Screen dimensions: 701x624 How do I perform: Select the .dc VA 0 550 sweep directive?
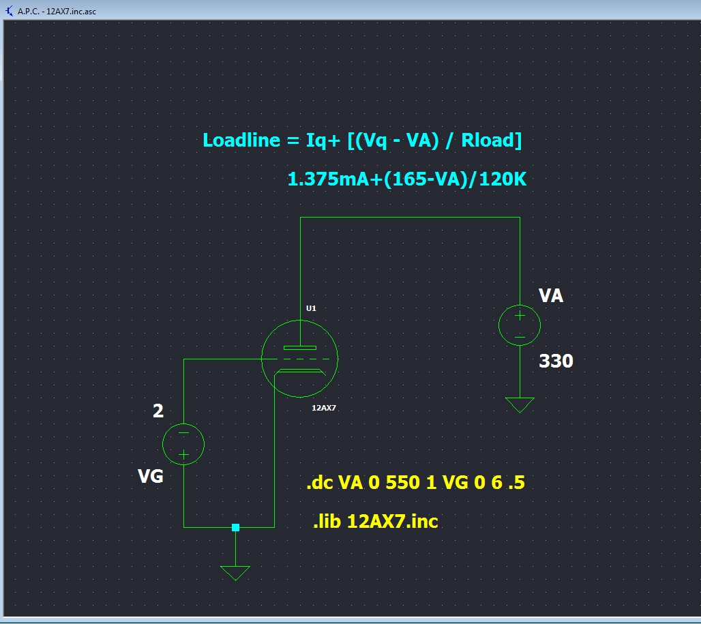pyautogui.click(x=415, y=484)
